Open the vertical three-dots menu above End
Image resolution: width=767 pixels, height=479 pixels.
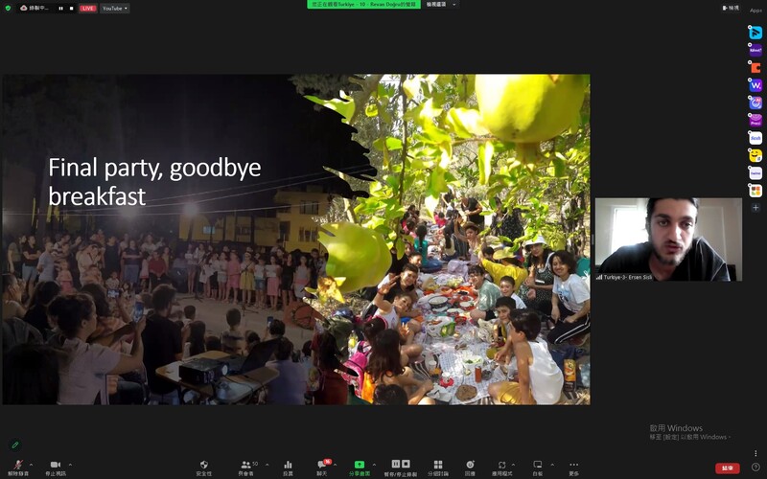[x=755, y=453]
